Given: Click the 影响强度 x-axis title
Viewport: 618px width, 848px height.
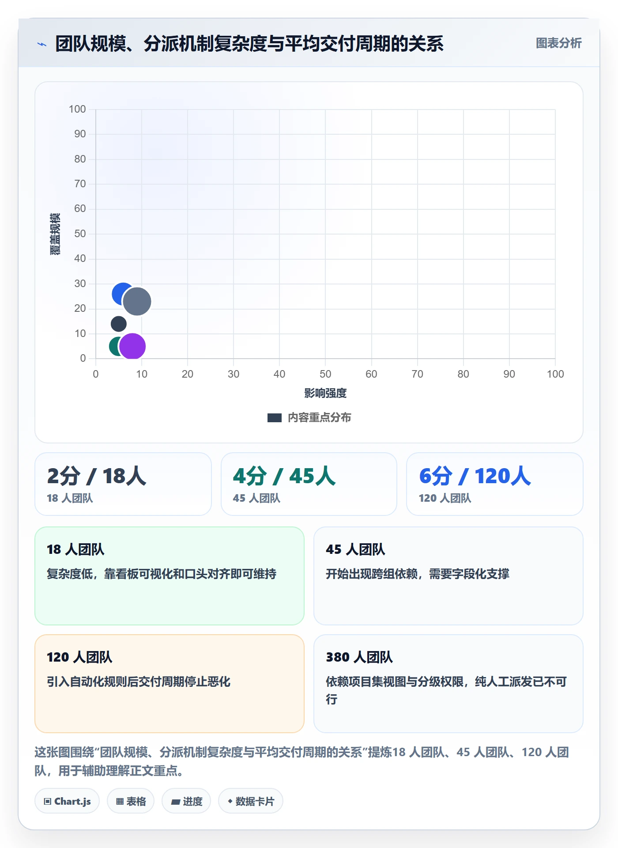Looking at the screenshot, I should pyautogui.click(x=325, y=393).
